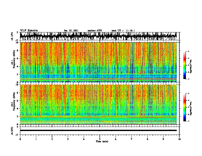Click time axis tick label 4

pos(84,139)
